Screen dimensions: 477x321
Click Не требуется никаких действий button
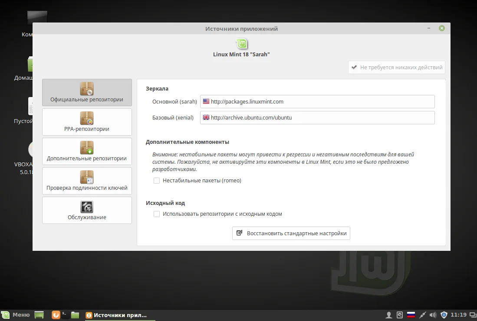[x=397, y=68]
